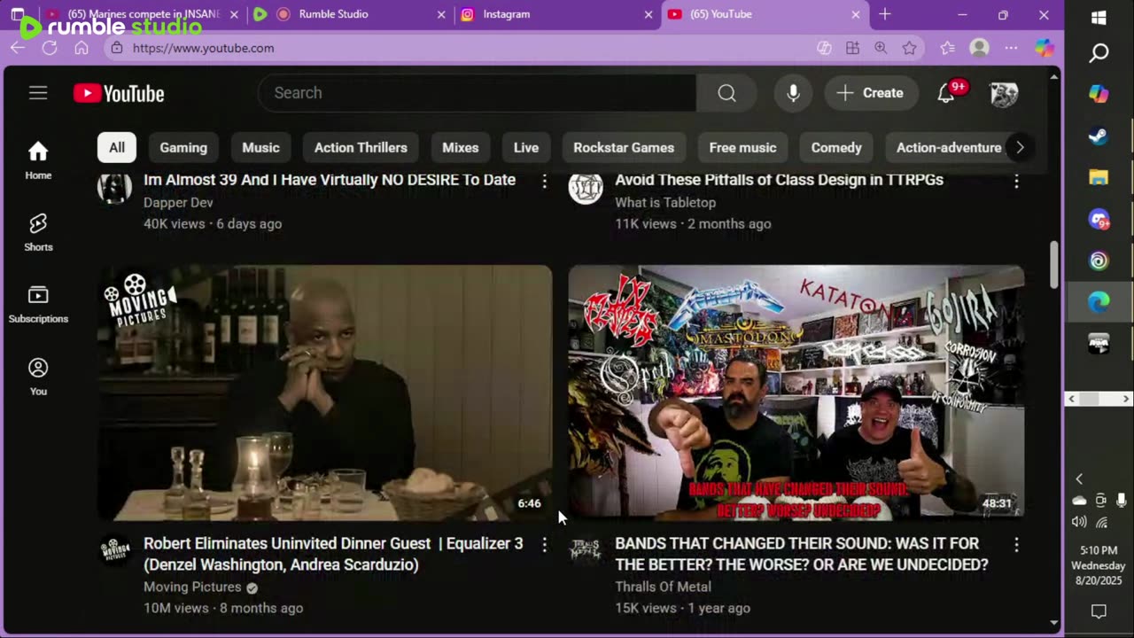Open options menu for Equalizer 3 video
Viewport: 1134px width, 638px height.
pos(545,544)
